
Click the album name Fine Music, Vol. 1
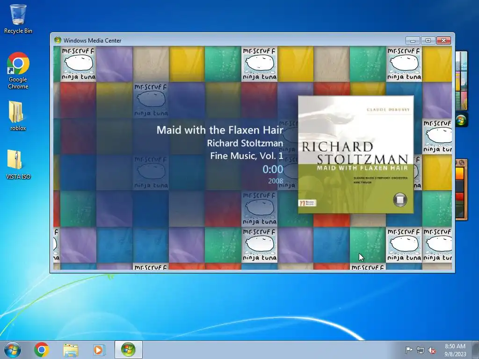coord(247,156)
